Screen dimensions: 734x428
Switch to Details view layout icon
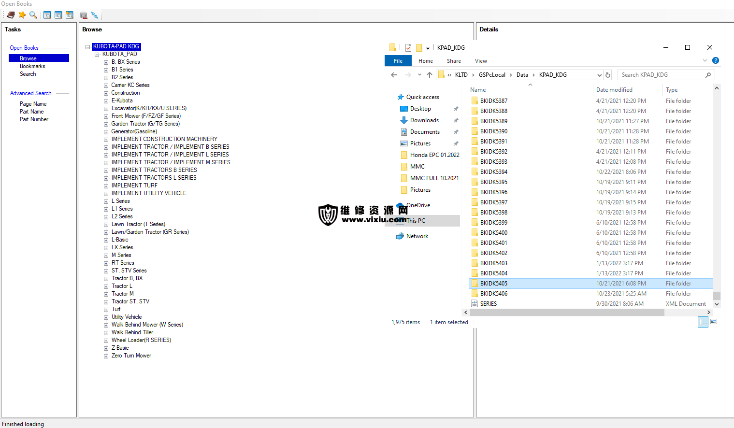point(703,322)
